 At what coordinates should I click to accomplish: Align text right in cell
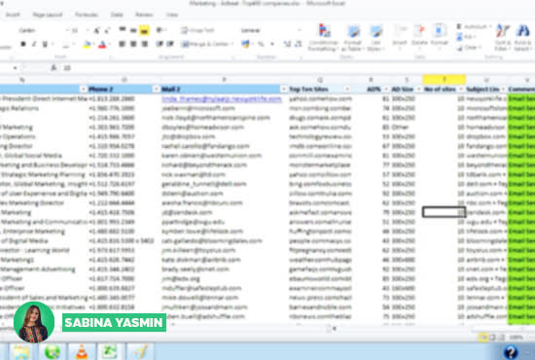(x=145, y=44)
